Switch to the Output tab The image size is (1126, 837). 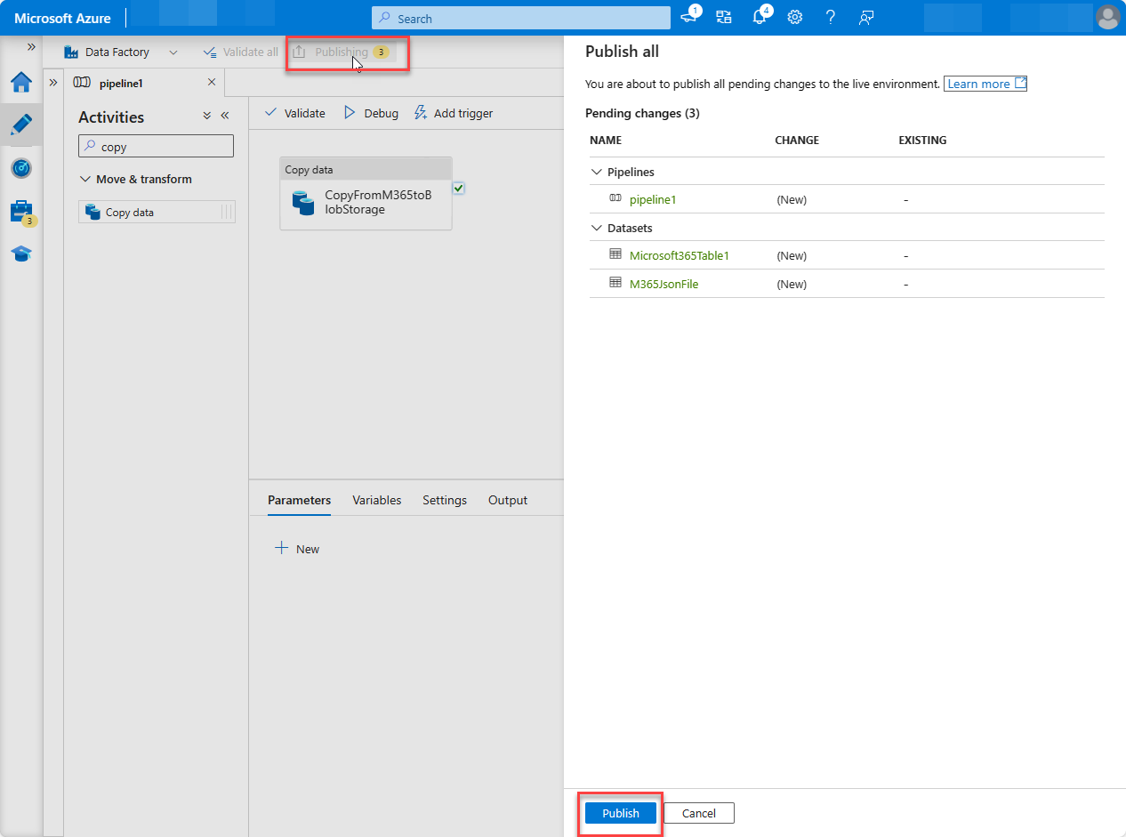point(507,500)
